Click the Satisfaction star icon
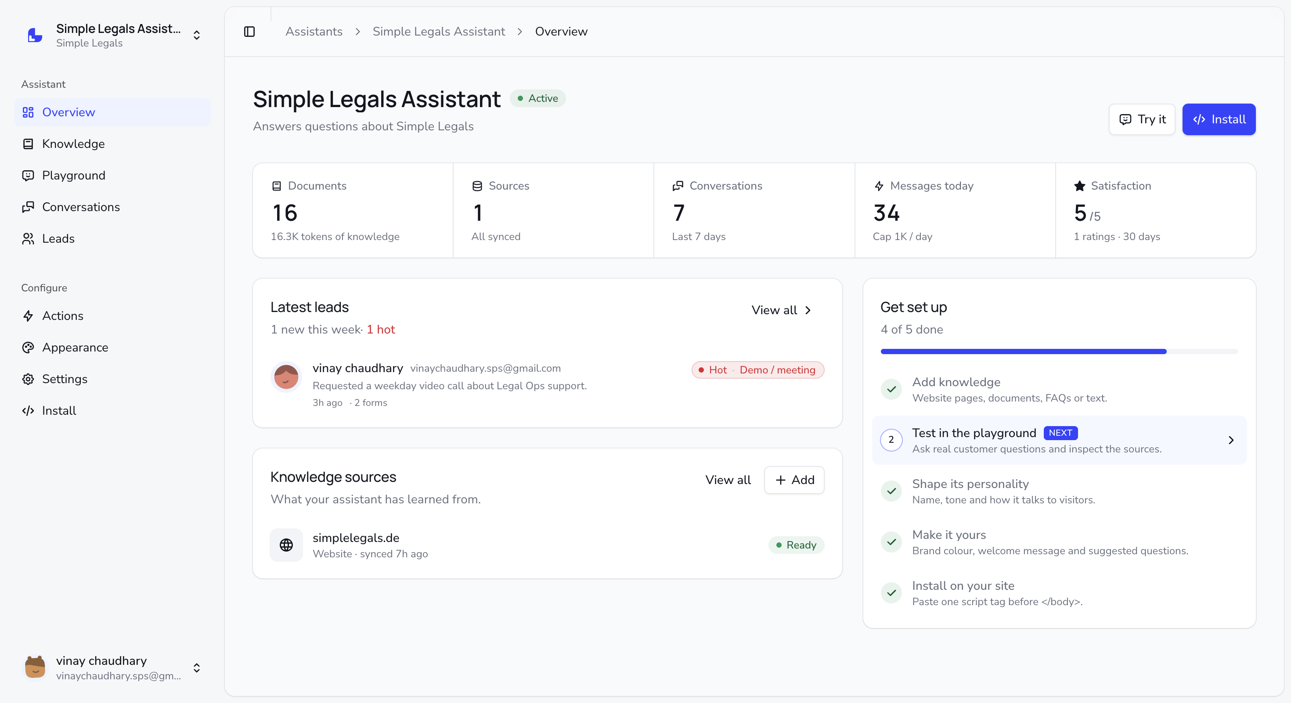 coord(1079,186)
